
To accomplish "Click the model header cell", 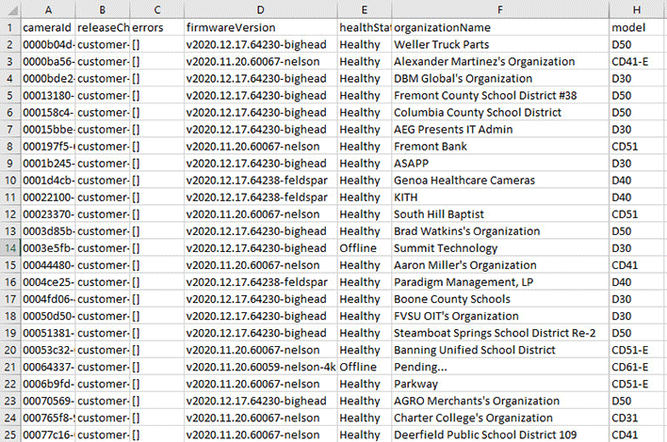I will pyautogui.click(x=637, y=27).
